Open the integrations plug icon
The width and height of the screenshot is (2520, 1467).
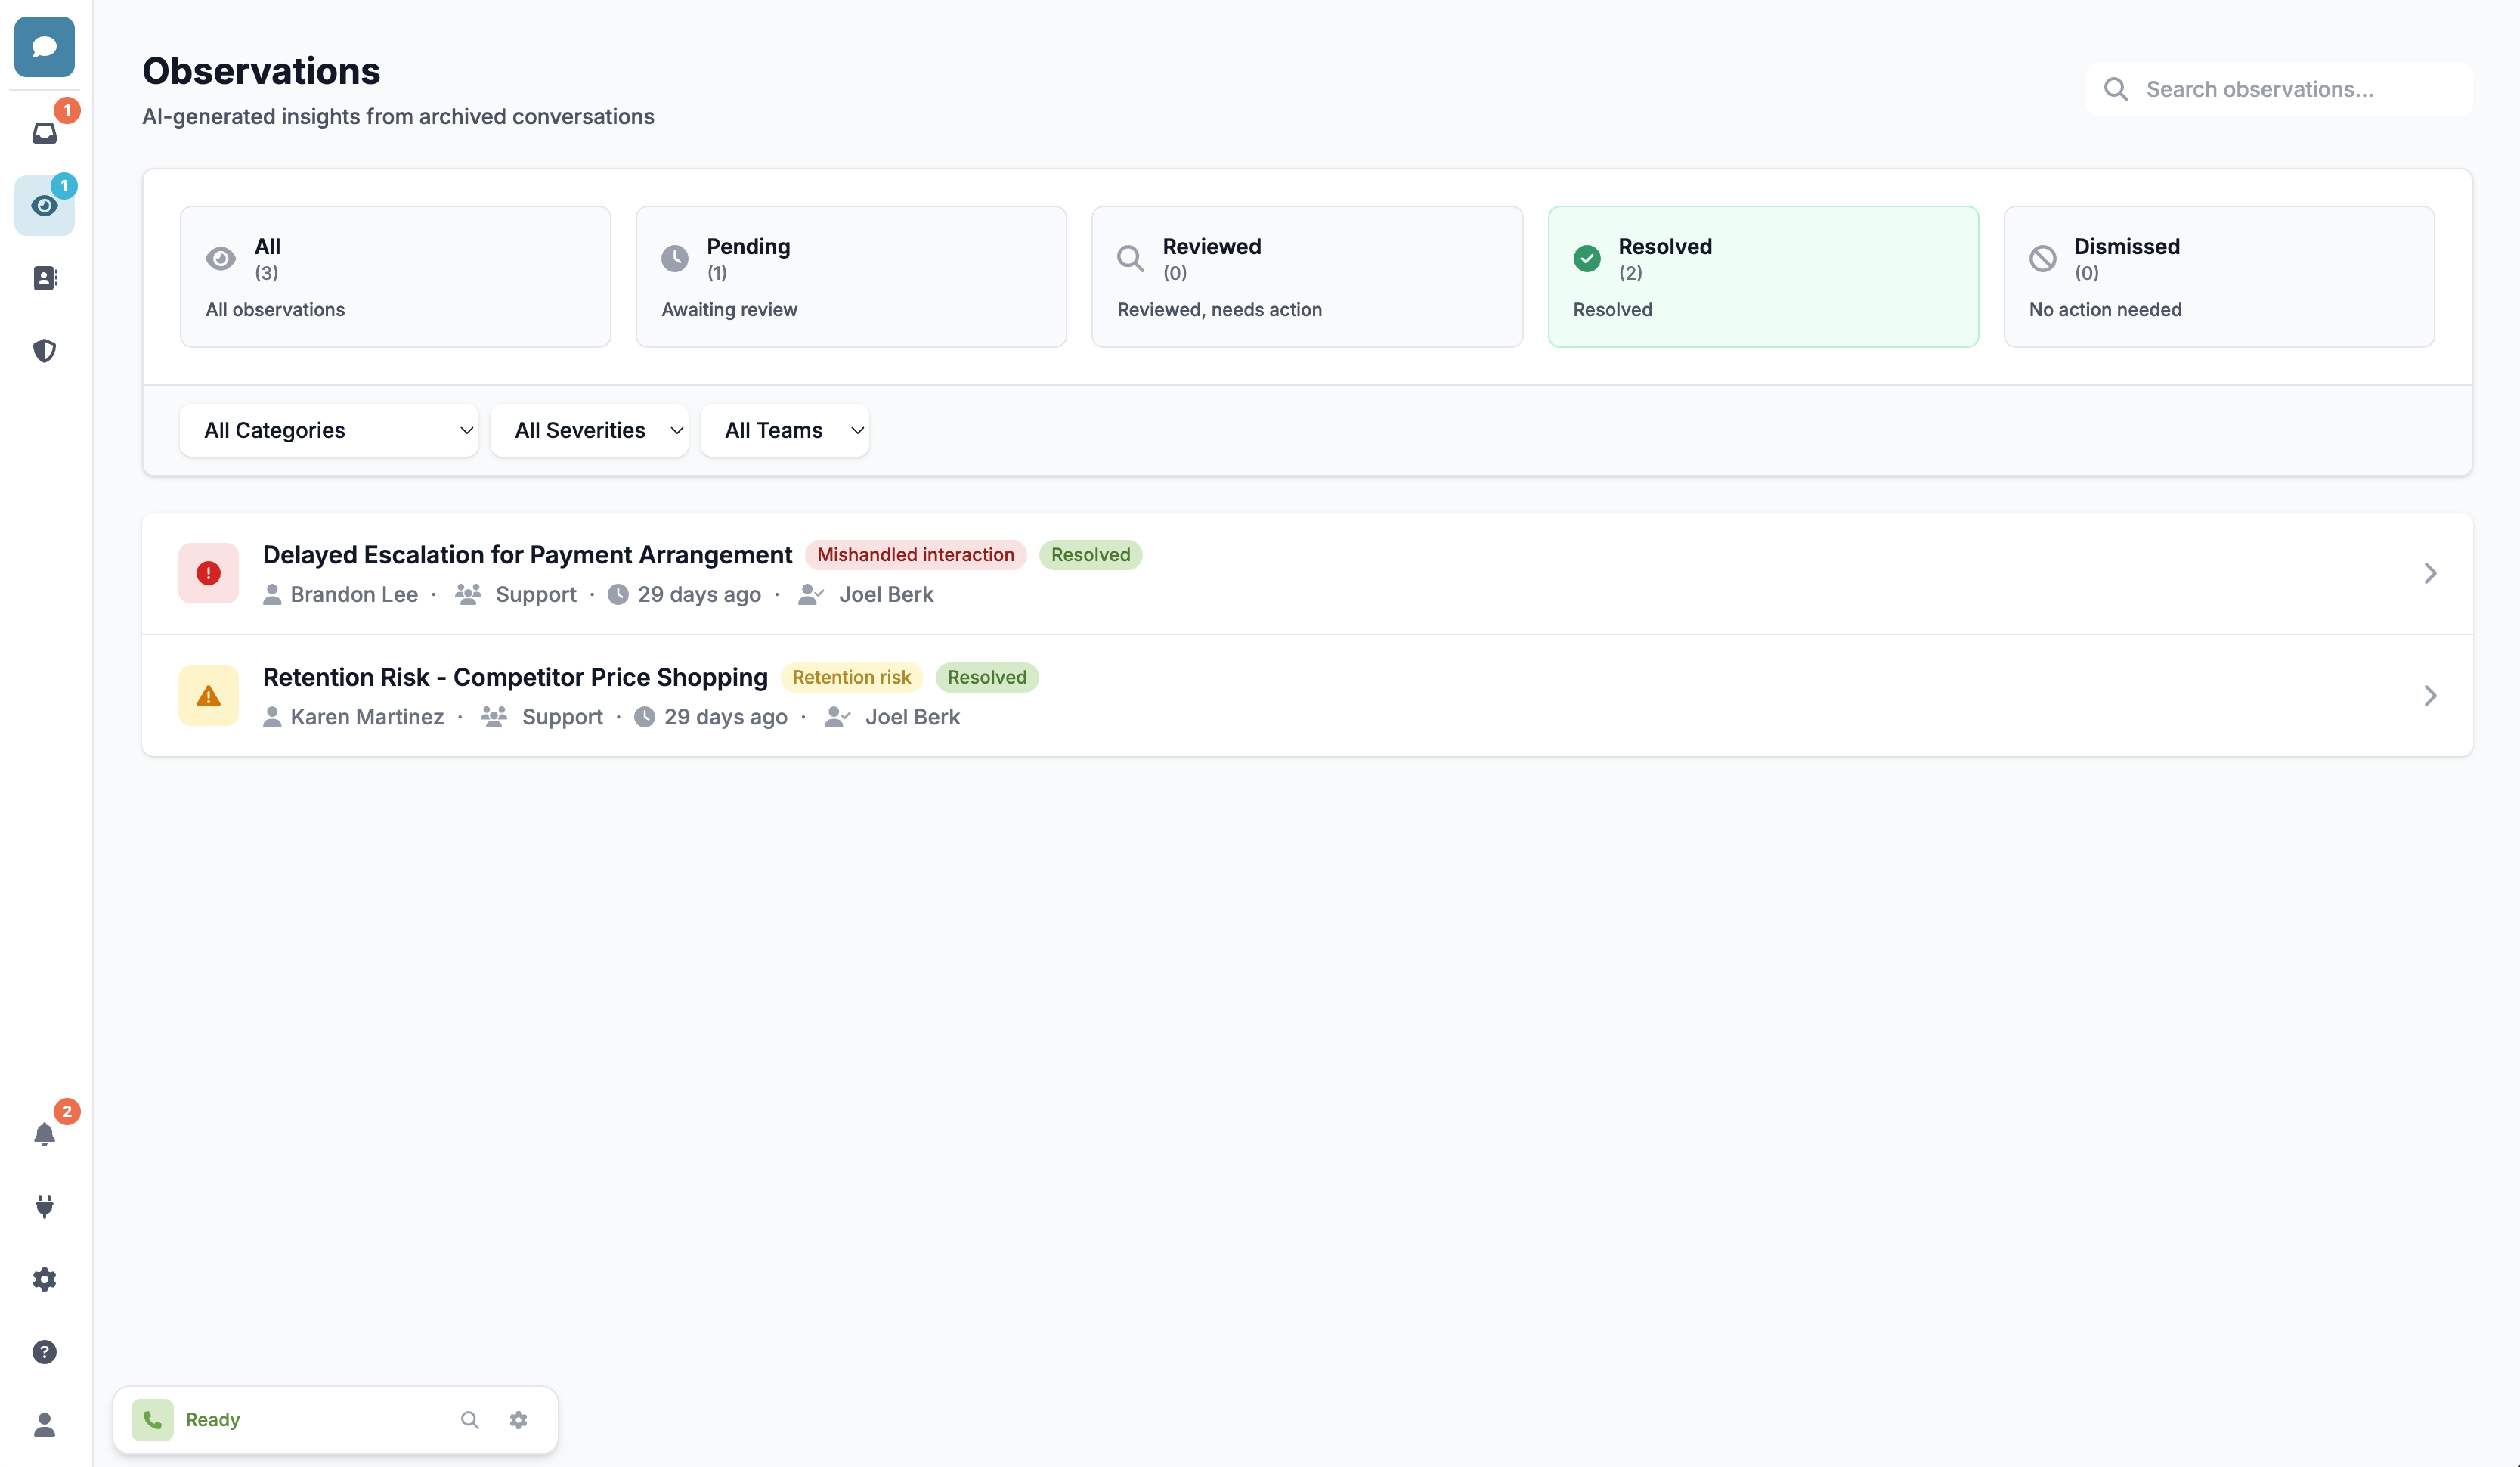44,1206
